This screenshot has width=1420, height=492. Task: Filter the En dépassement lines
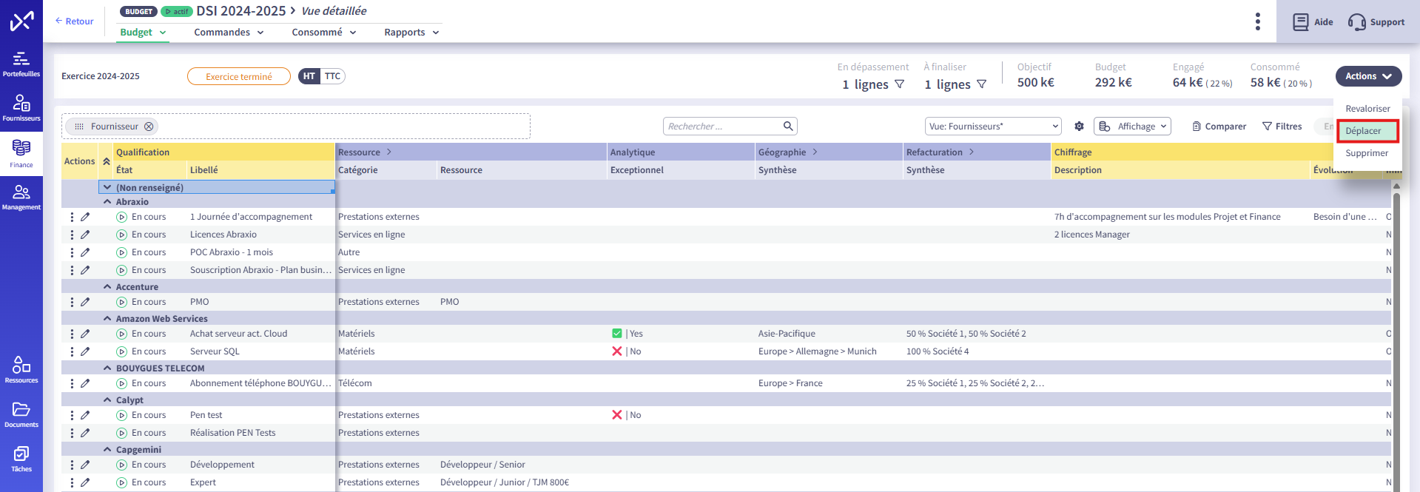pyautogui.click(x=900, y=84)
